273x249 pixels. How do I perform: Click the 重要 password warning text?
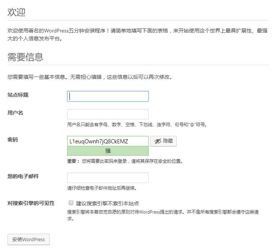click(125, 161)
